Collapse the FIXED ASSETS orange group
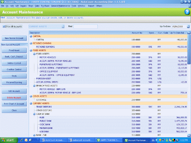The image size is (191, 143). click(x=31, y=50)
